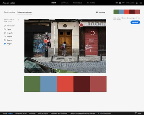Screen dimensions: 144x115
Task: Open 'Directrices de la comunidad' footer link
Action: [59, 113]
